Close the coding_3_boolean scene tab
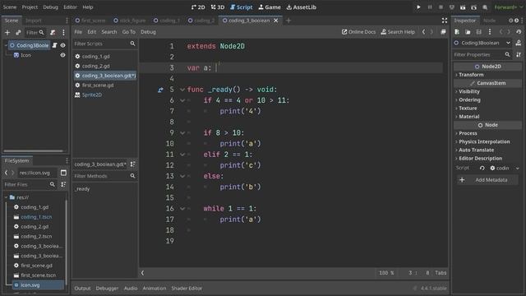 276,21
